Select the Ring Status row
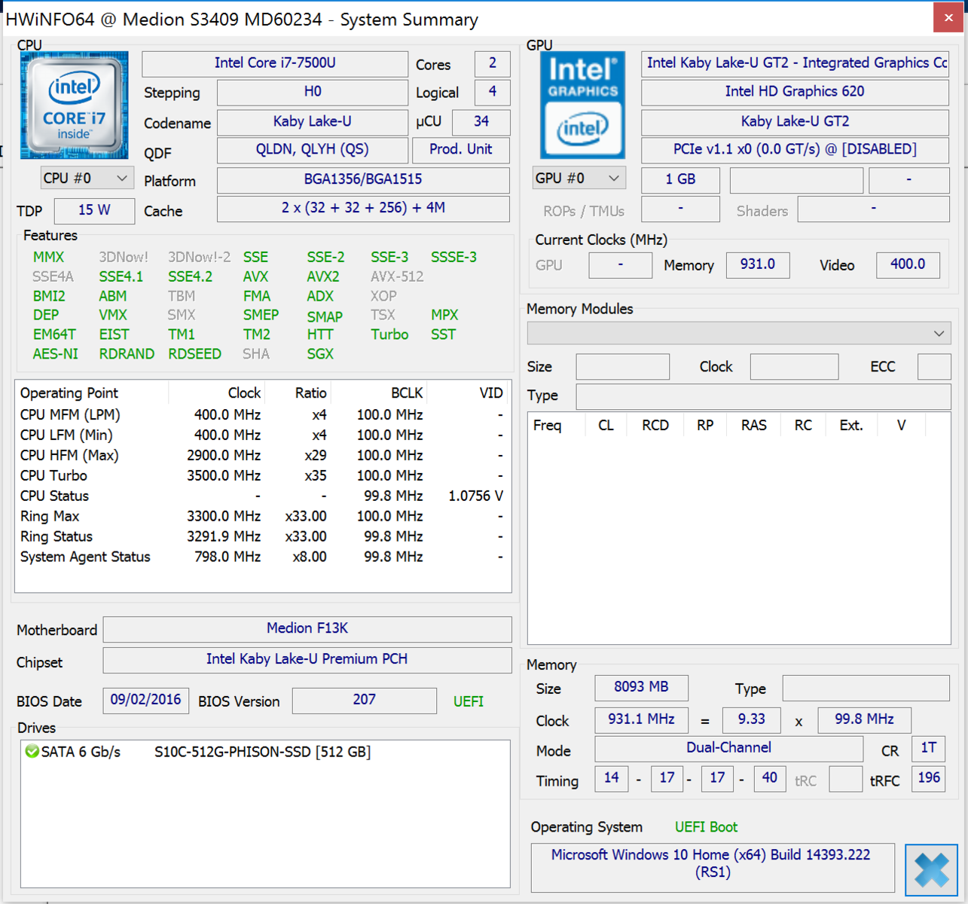968x904 pixels. point(262,537)
